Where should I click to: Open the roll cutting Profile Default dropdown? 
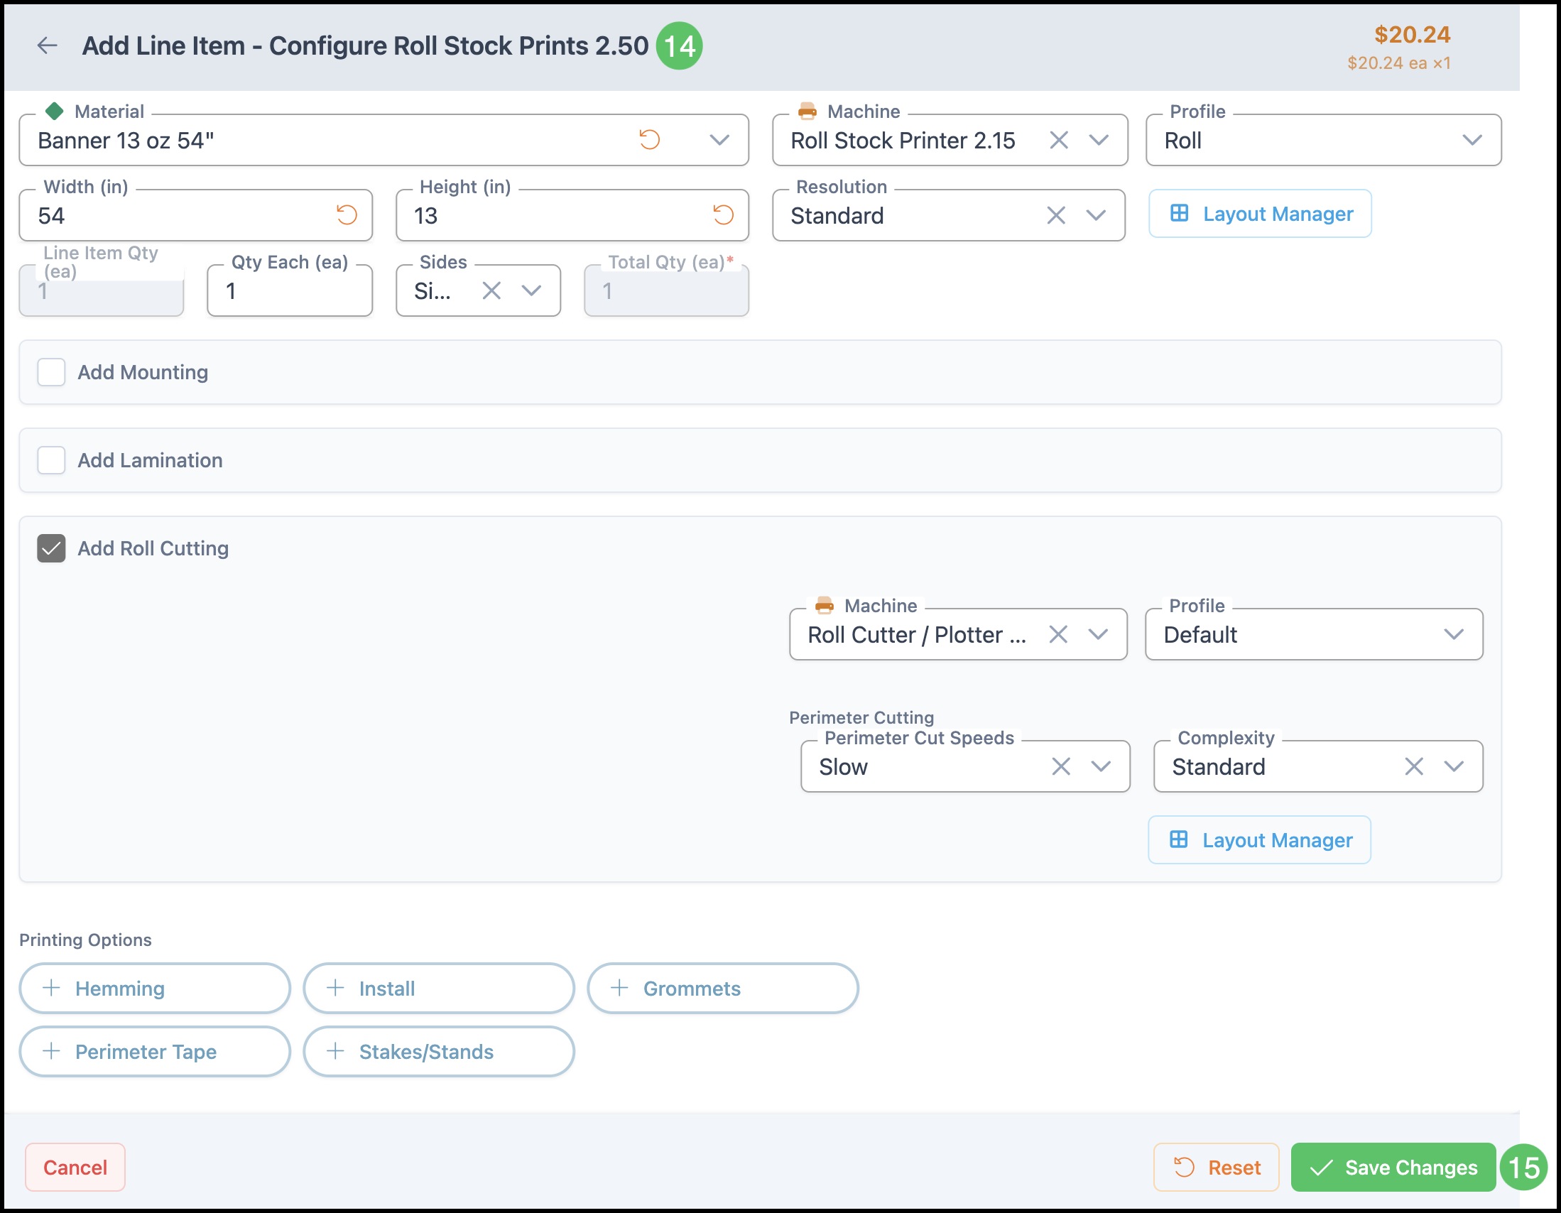(1453, 635)
